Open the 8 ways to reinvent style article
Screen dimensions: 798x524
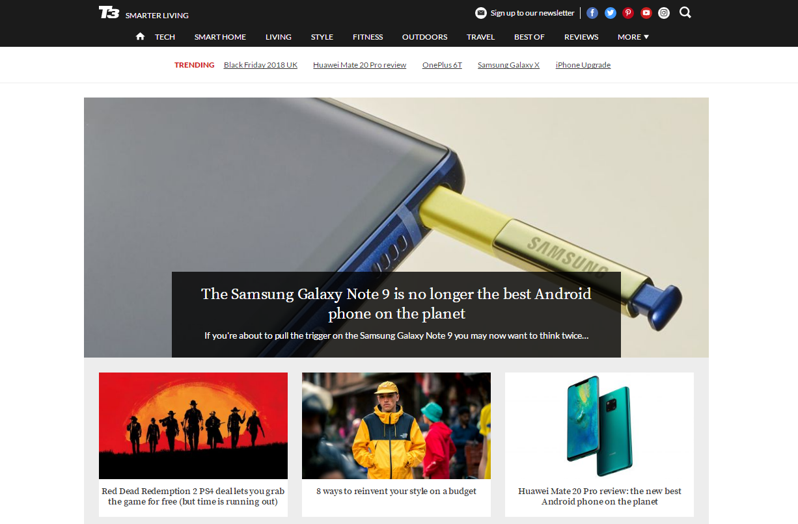point(396,491)
